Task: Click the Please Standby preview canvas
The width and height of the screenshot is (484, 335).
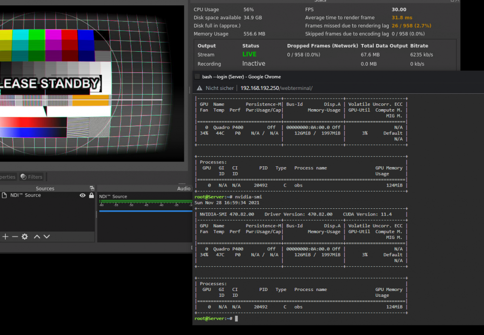Action: [x=92, y=83]
